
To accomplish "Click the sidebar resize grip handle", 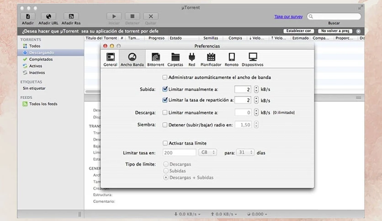I will (x=80, y=214).
